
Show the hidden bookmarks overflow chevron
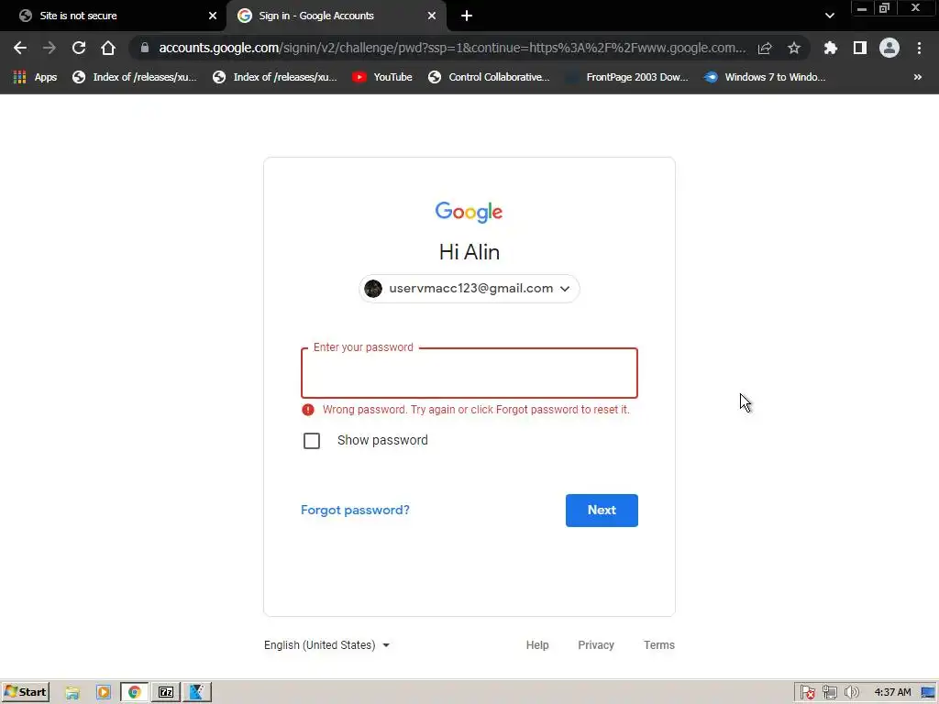pyautogui.click(x=917, y=77)
